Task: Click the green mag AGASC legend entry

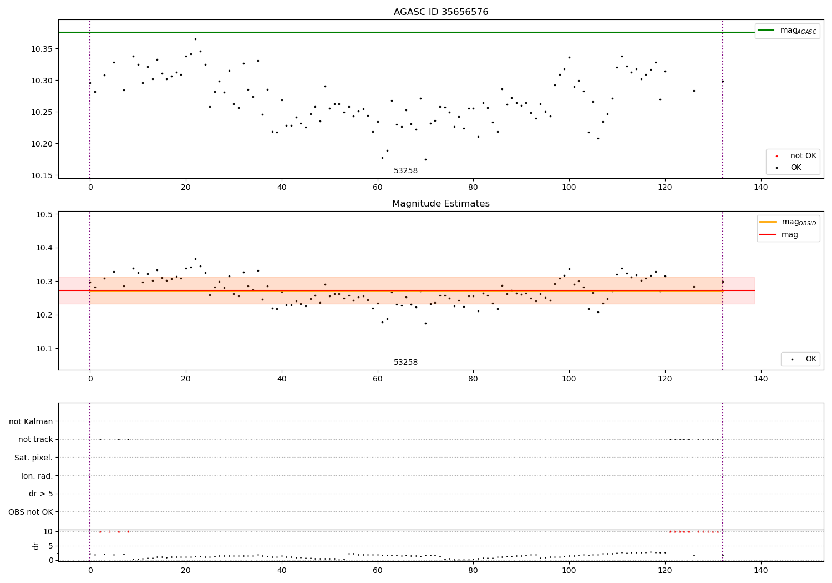Action: coord(787,31)
